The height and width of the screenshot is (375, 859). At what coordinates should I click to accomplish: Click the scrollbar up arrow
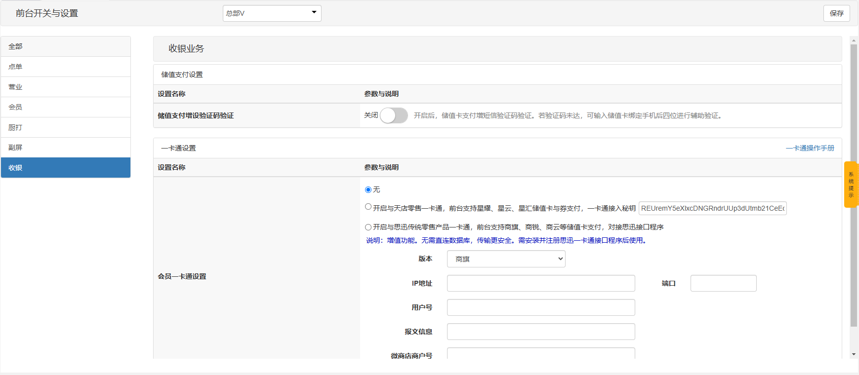[854, 40]
